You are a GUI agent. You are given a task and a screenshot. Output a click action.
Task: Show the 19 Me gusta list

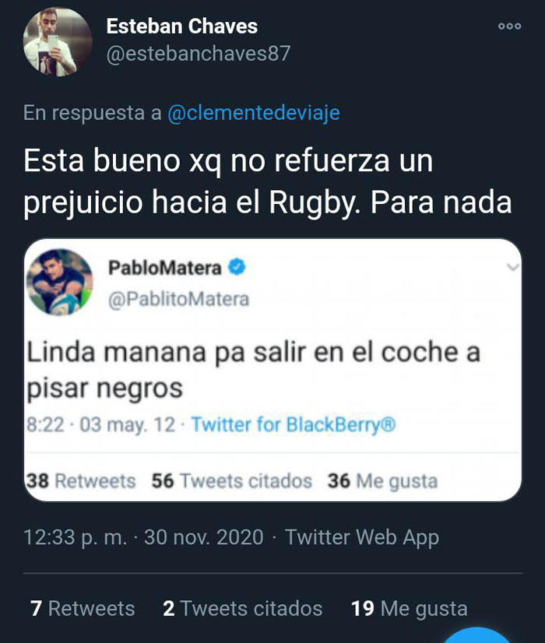click(410, 609)
